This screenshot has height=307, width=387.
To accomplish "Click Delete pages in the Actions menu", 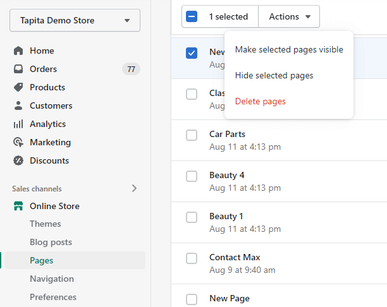I will 260,101.
